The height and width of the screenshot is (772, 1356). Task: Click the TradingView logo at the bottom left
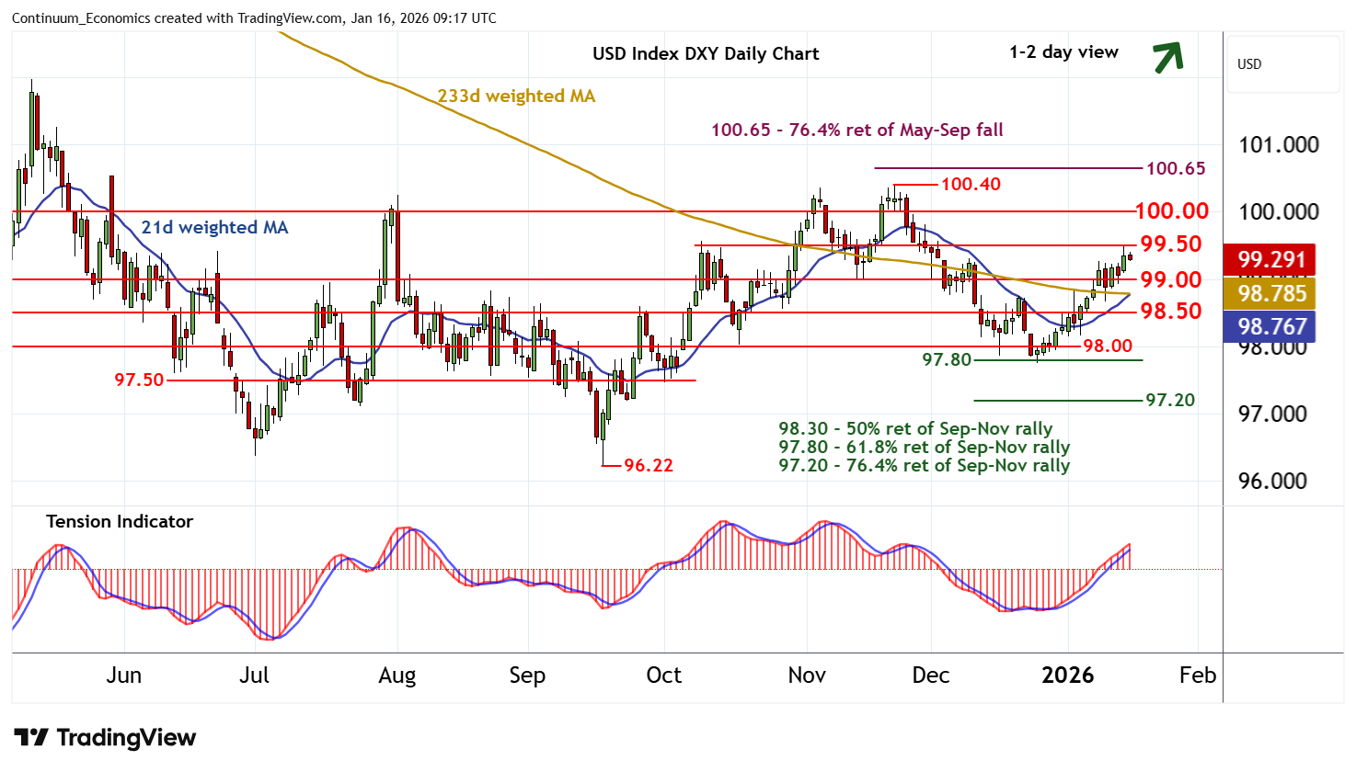[x=105, y=738]
